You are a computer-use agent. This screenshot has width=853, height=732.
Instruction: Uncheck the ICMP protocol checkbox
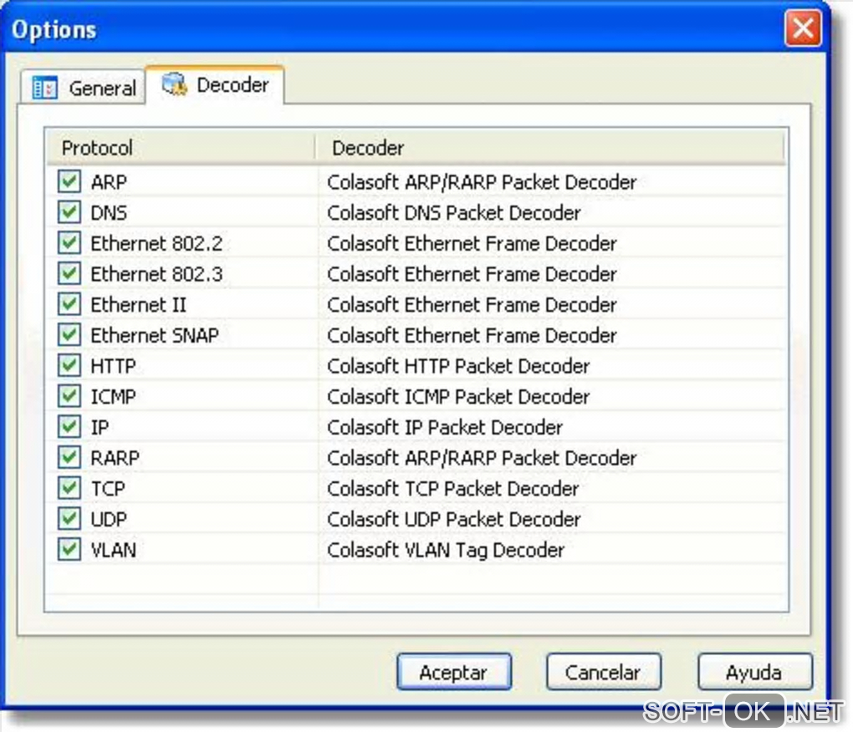point(69,396)
